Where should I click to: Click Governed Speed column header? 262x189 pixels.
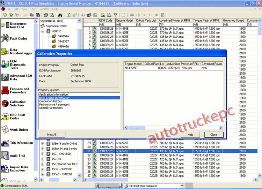pyautogui.click(x=234, y=20)
